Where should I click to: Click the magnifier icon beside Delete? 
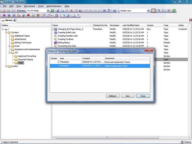[x=80, y=11]
